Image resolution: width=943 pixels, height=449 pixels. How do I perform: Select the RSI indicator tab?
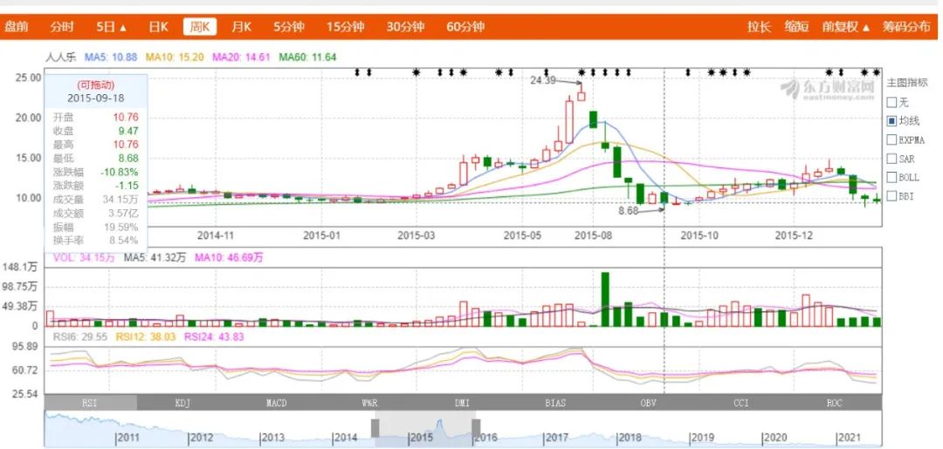point(90,403)
